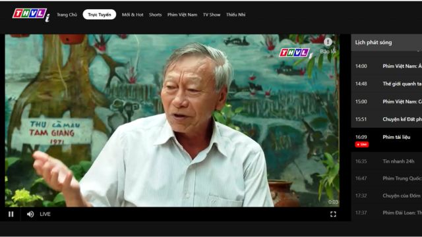Navigate to Phim Việt Nam
The image size is (422, 237).
coord(182,14)
